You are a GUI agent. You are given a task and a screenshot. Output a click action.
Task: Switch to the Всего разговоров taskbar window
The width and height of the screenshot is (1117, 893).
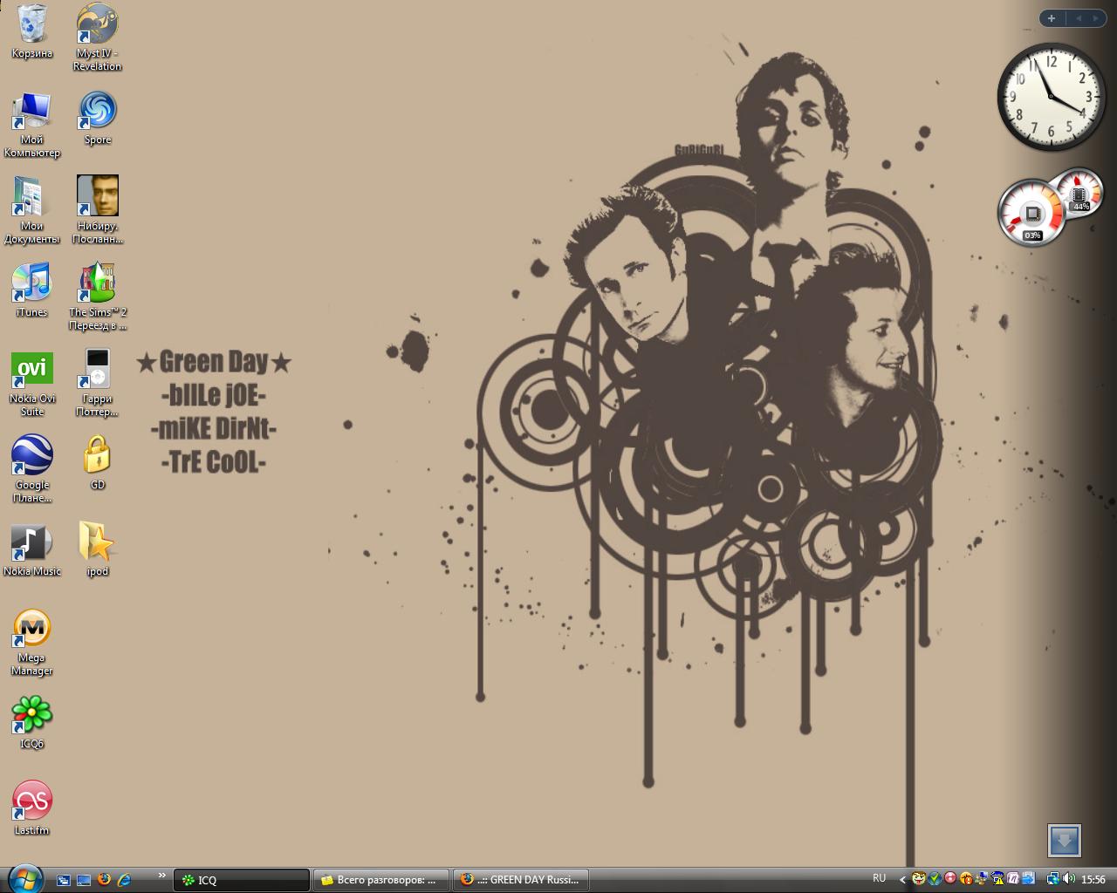[381, 880]
